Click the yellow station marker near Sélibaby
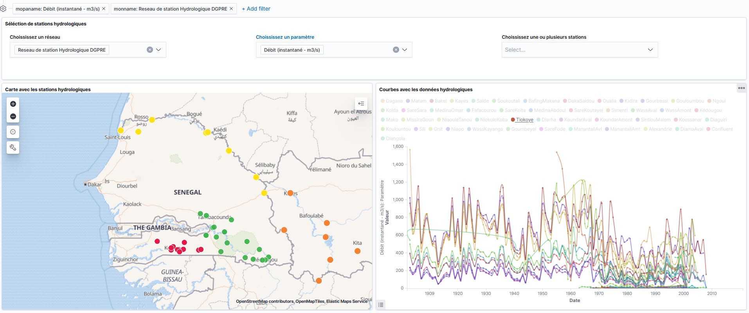749x313 pixels. click(x=256, y=177)
